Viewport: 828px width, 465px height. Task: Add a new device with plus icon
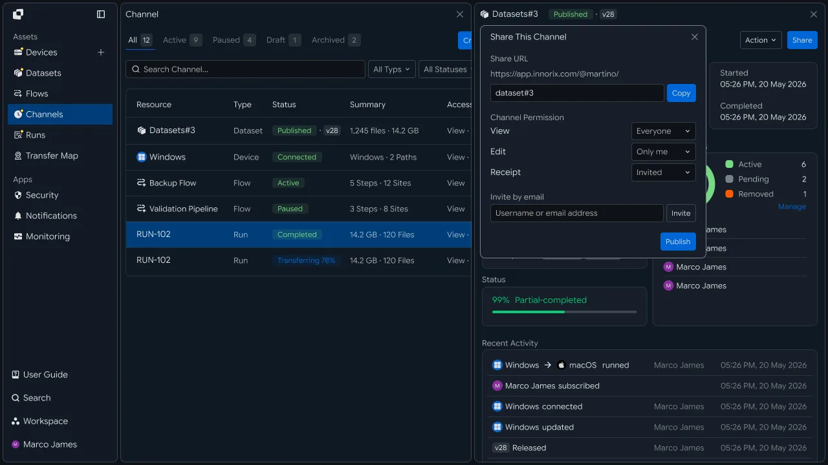pyautogui.click(x=101, y=52)
